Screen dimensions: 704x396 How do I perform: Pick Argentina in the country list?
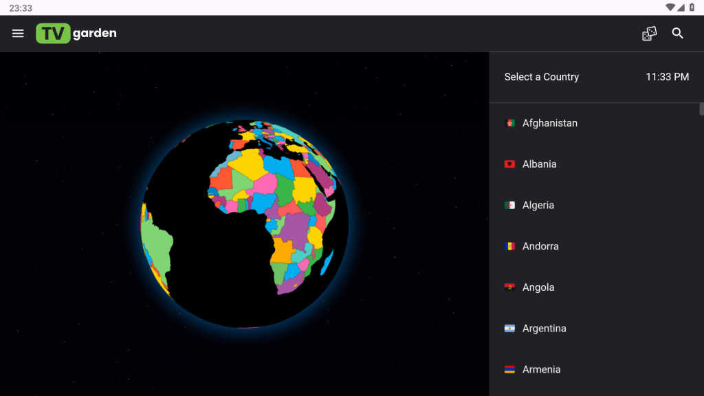596,328
